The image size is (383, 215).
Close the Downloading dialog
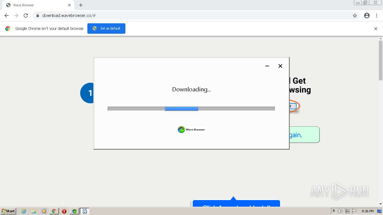280,66
